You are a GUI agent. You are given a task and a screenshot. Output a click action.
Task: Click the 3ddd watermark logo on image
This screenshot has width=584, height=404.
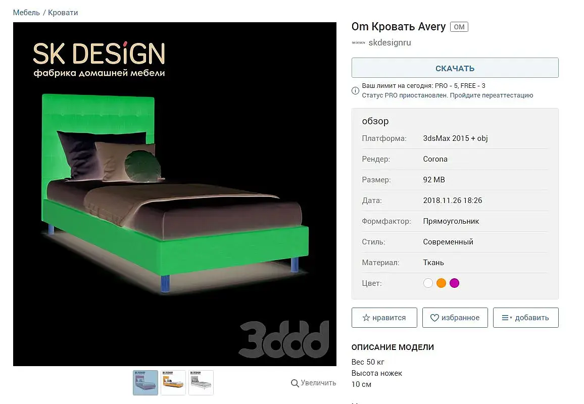tap(283, 339)
